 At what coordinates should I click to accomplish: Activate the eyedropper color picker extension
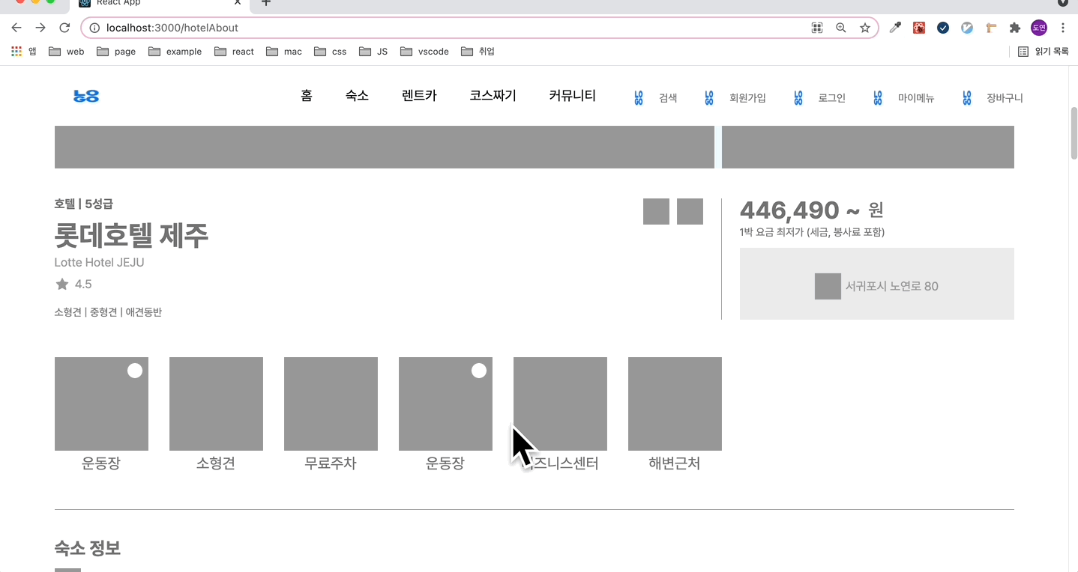[x=895, y=28]
